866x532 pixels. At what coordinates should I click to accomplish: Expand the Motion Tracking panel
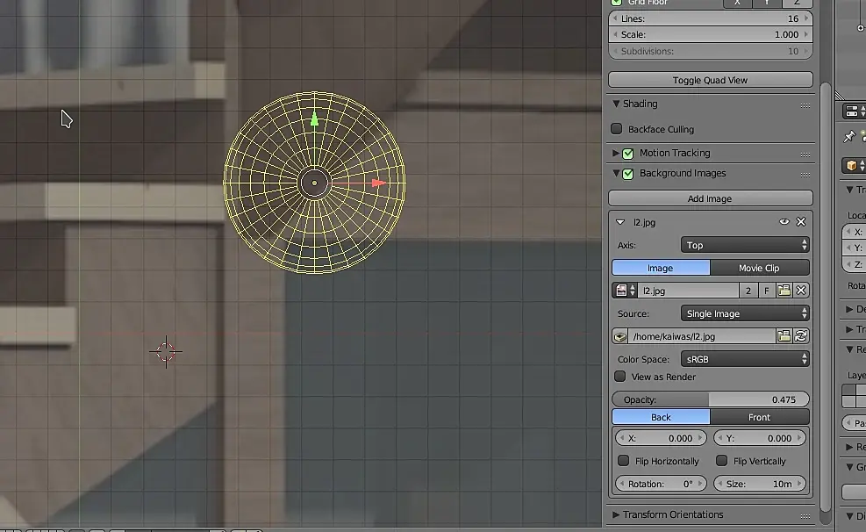[x=616, y=153]
